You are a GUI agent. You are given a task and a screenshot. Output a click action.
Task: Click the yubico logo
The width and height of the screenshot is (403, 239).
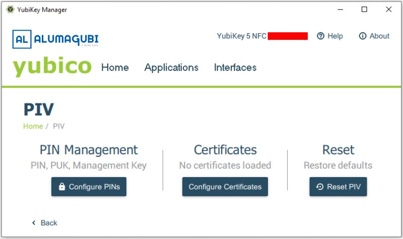(52, 67)
